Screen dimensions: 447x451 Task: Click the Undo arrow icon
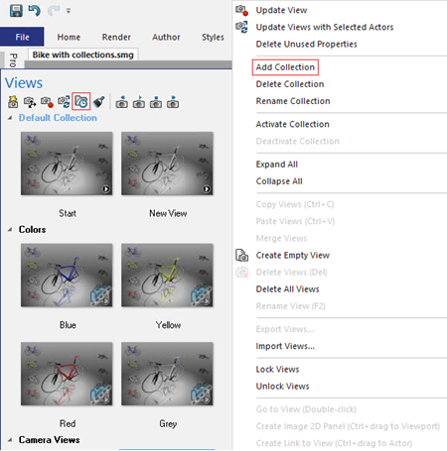[x=34, y=11]
